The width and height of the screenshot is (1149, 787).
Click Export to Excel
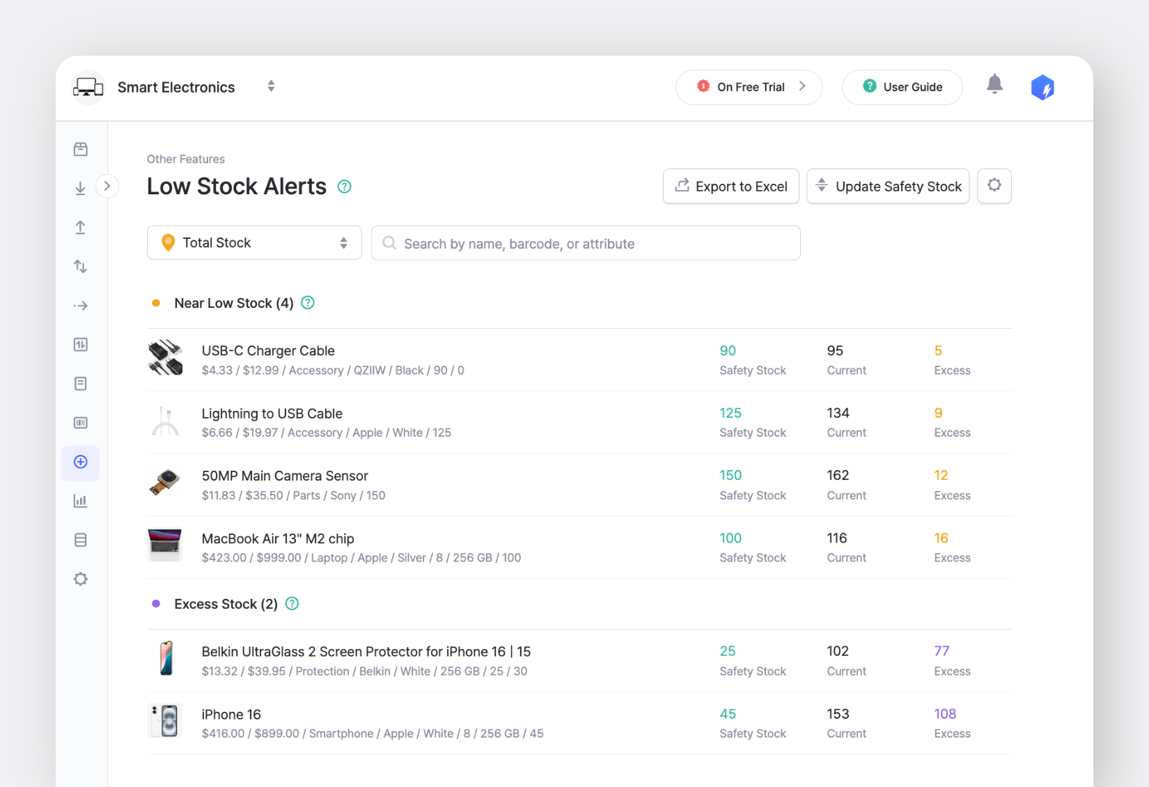(730, 186)
